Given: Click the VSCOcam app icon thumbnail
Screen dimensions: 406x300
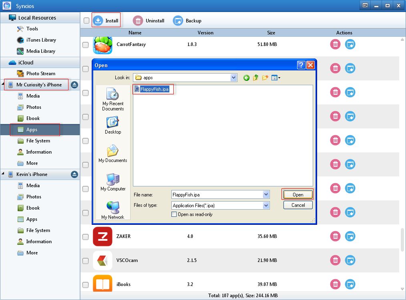Looking at the screenshot, I should (103, 260).
